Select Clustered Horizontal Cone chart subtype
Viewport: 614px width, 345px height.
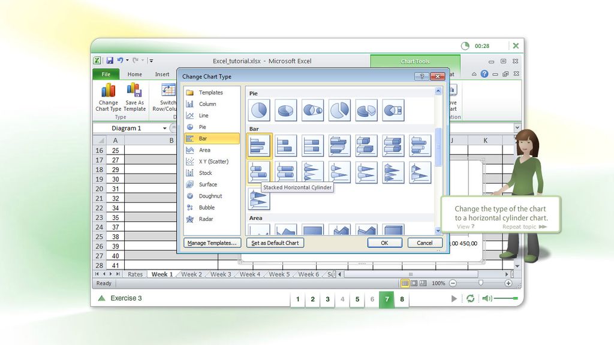(x=313, y=172)
